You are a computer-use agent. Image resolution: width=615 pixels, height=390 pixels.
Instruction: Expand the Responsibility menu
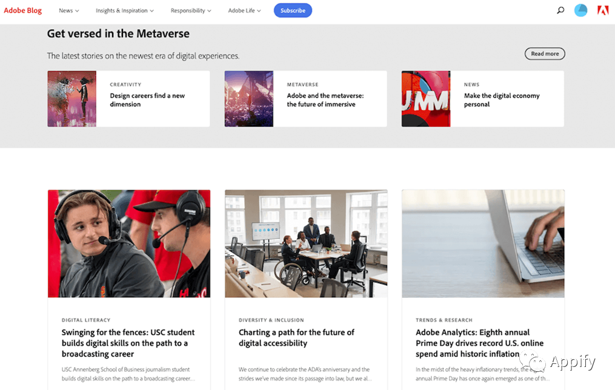click(x=191, y=10)
